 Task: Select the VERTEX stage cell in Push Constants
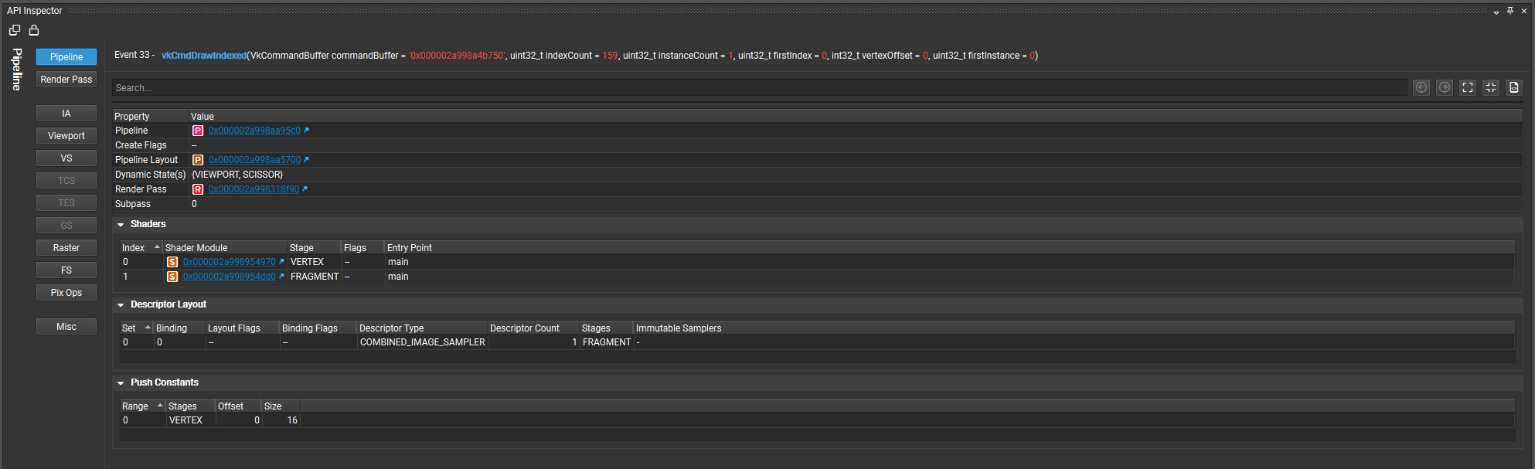[191, 420]
